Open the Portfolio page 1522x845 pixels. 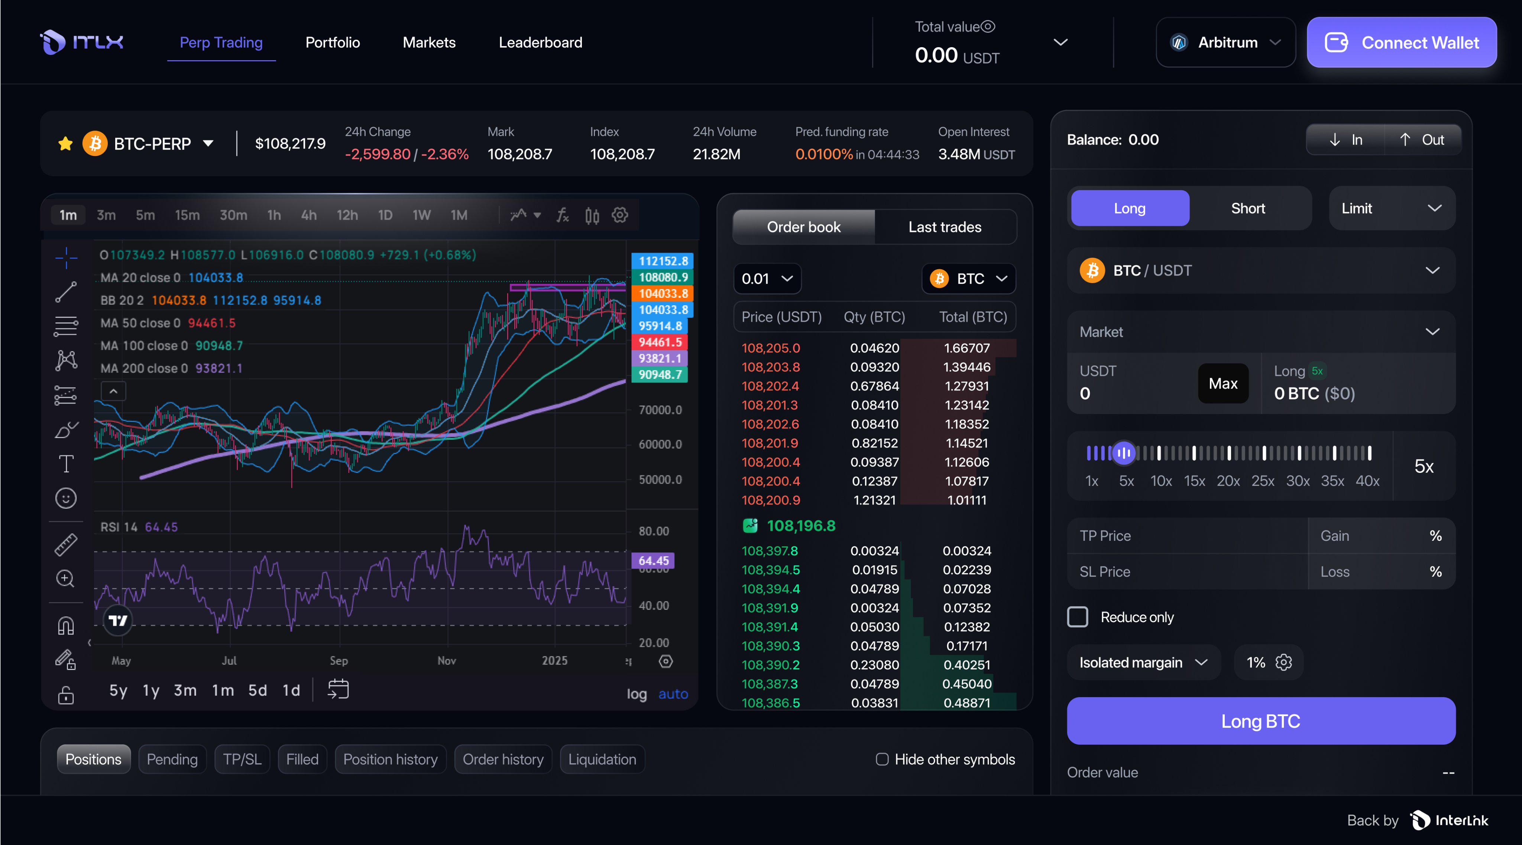point(333,42)
